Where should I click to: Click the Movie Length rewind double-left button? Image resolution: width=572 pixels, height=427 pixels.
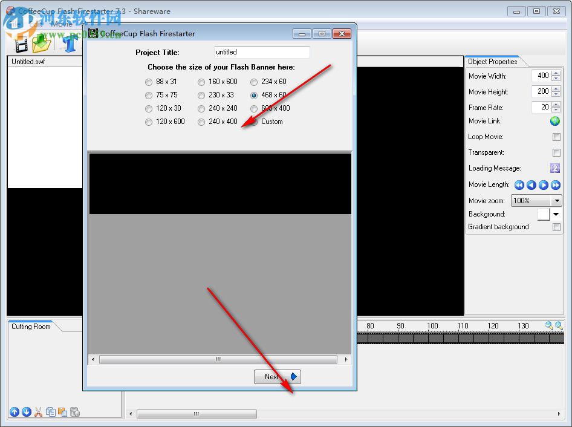[519, 185]
